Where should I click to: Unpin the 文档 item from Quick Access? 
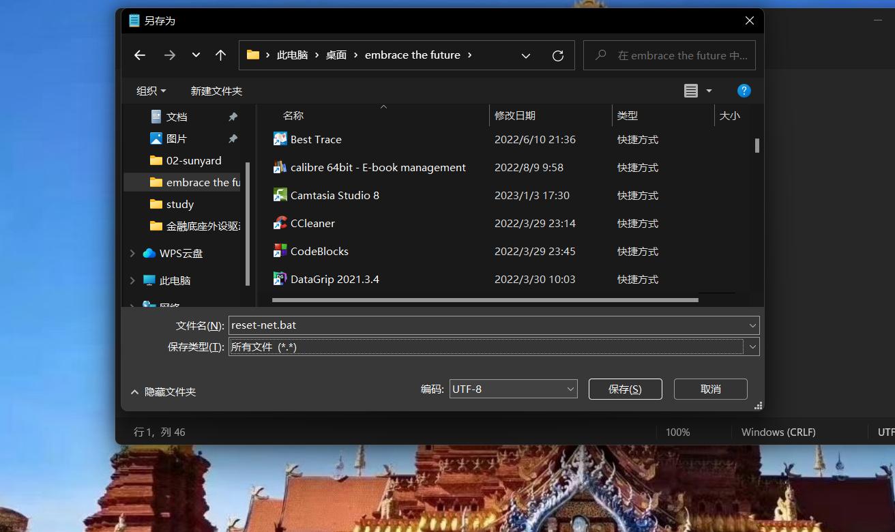(232, 117)
